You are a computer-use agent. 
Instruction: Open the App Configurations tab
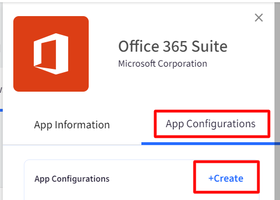tap(211, 124)
